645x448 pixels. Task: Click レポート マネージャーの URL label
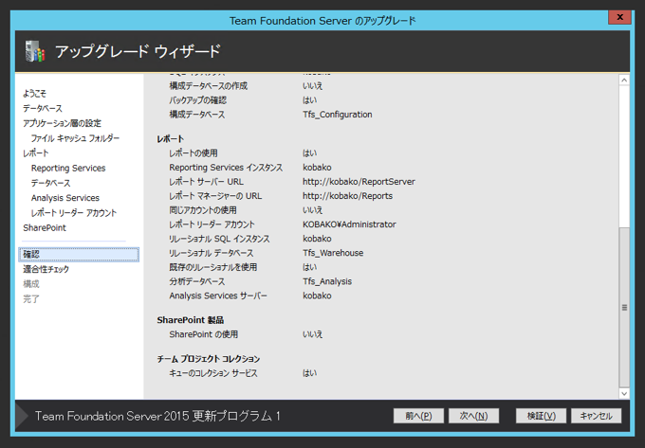(215, 196)
